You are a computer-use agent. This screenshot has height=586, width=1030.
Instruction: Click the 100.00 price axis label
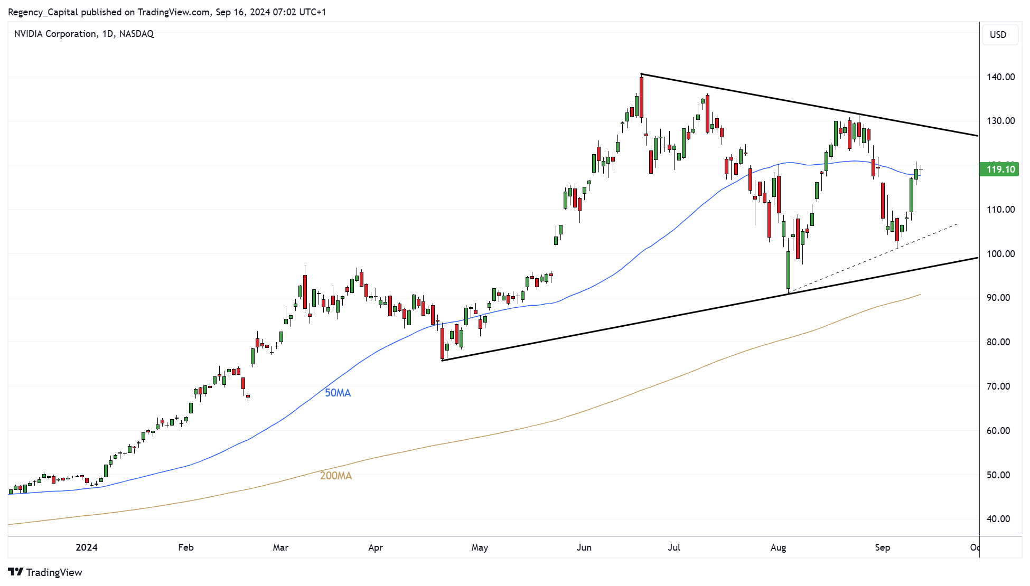[x=1000, y=254]
